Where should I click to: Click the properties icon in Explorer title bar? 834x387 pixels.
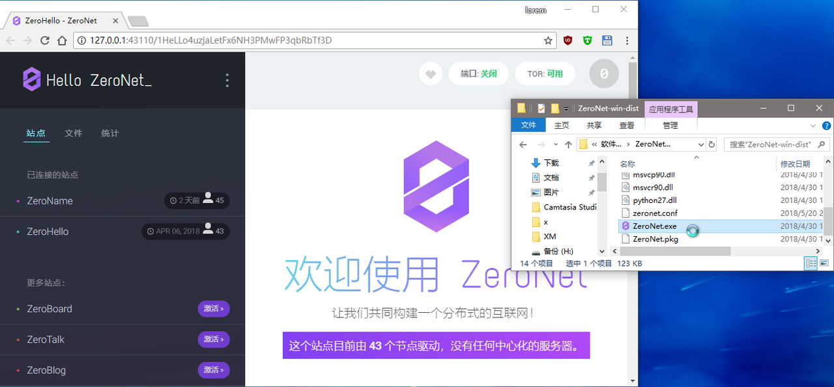[x=541, y=108]
